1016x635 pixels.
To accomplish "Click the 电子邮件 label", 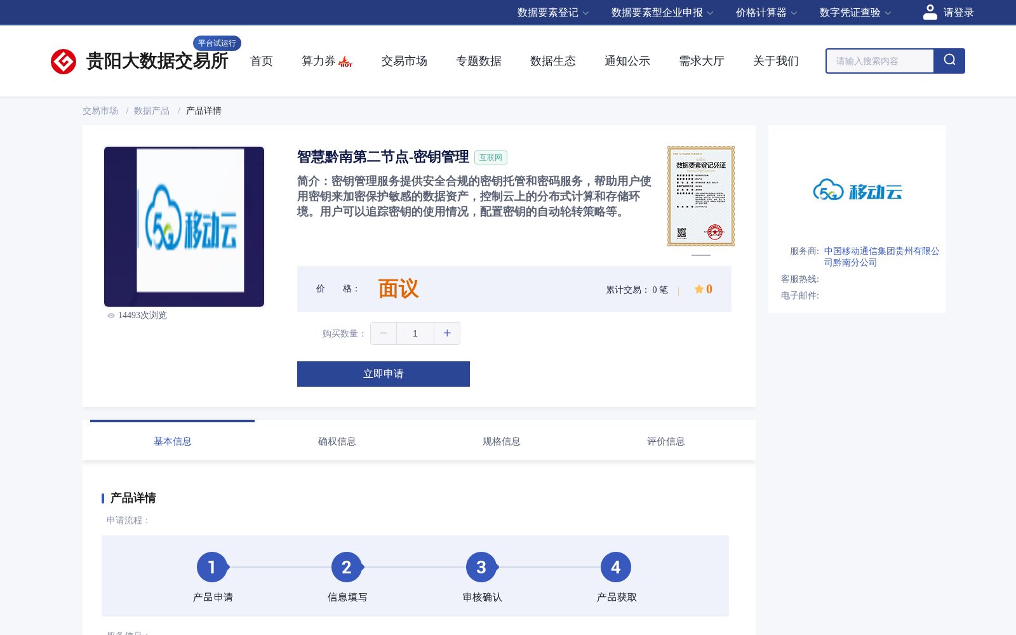I will tap(800, 295).
